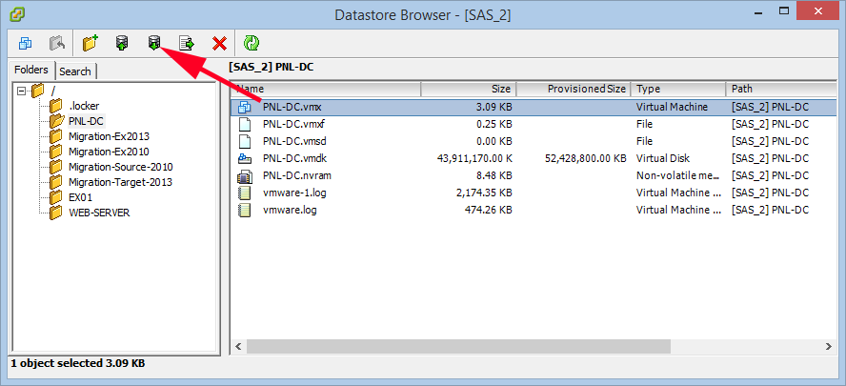846x386 pixels.
Task: Click the PNL-DC.vmxf file icon
Action: tap(245, 124)
